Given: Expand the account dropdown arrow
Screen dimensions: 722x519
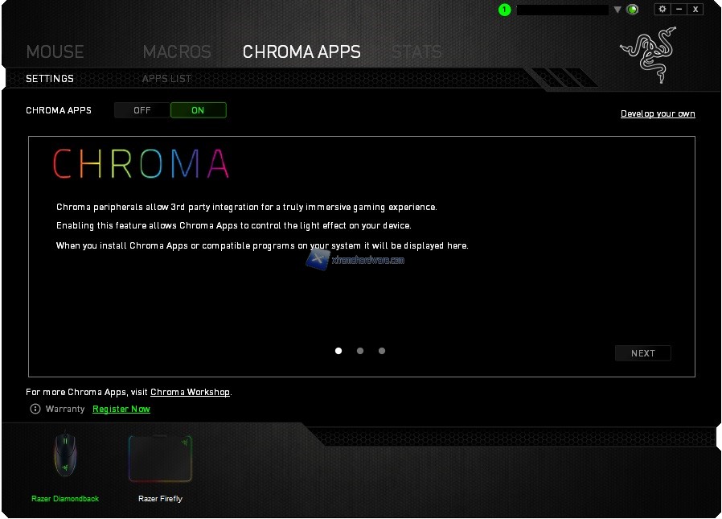Looking at the screenshot, I should point(617,10).
